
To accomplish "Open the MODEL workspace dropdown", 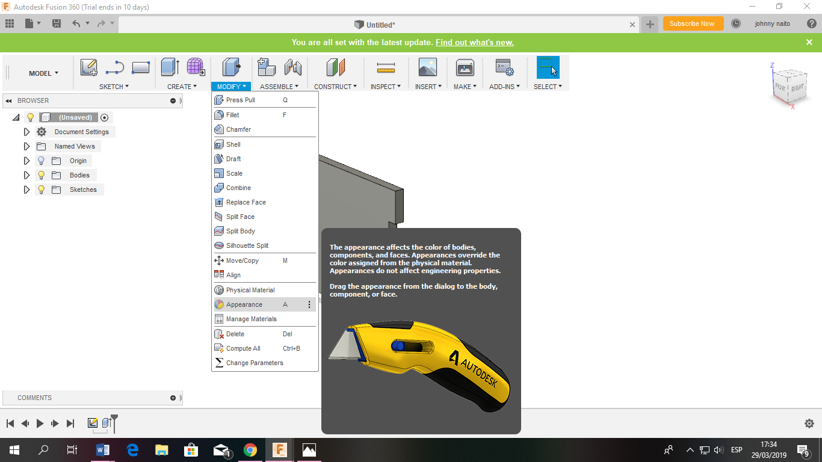I will [x=43, y=73].
